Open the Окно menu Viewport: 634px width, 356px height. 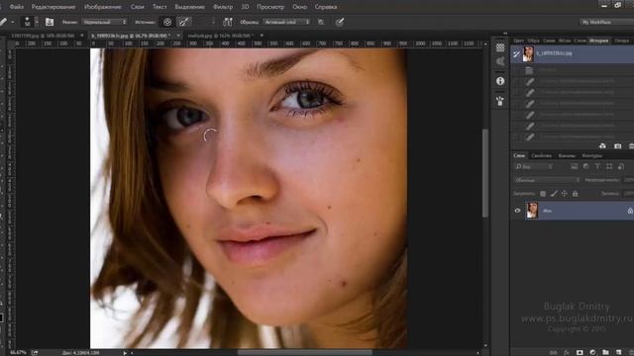click(x=299, y=7)
